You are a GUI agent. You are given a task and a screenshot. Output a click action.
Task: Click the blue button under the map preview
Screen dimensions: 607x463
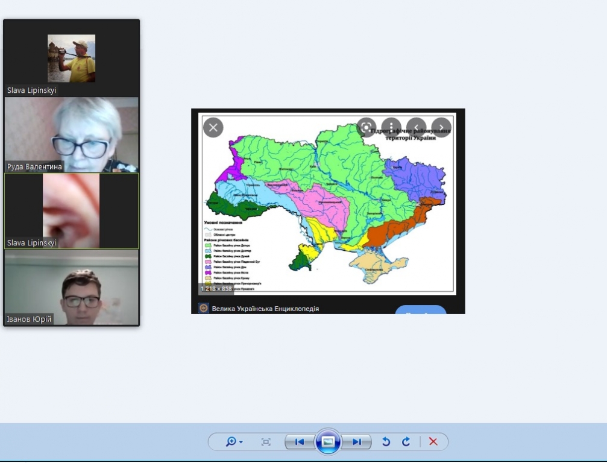coord(420,310)
